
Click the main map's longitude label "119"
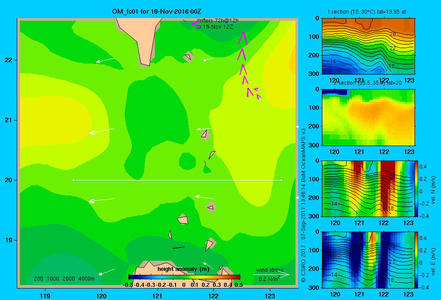coord(45,296)
